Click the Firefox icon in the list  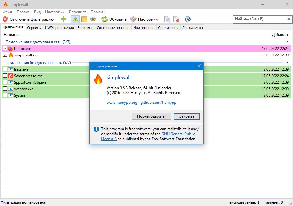[x=11, y=48]
